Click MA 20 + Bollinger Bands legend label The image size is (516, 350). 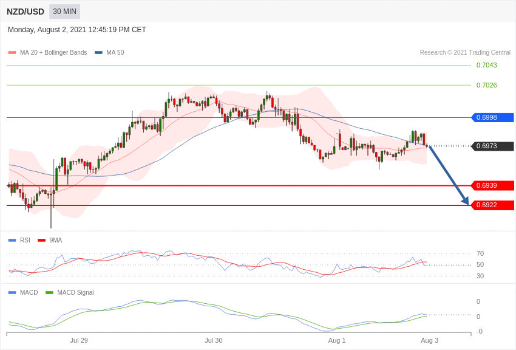click(53, 52)
